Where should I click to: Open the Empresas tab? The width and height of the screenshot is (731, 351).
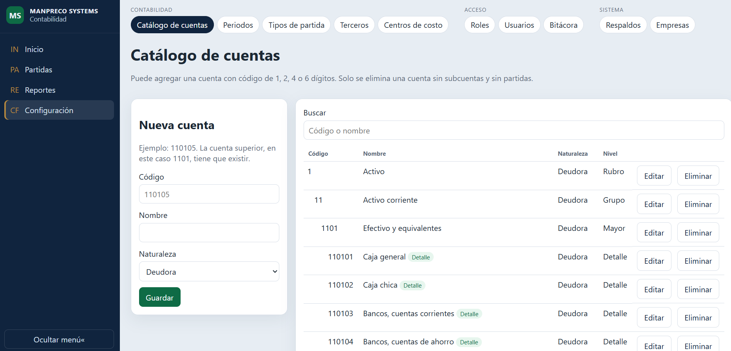673,25
